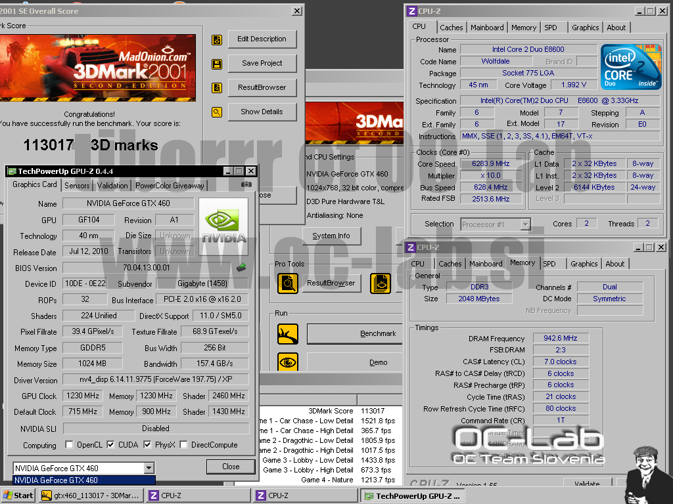Toggle the PhysX checkbox

click(147, 444)
